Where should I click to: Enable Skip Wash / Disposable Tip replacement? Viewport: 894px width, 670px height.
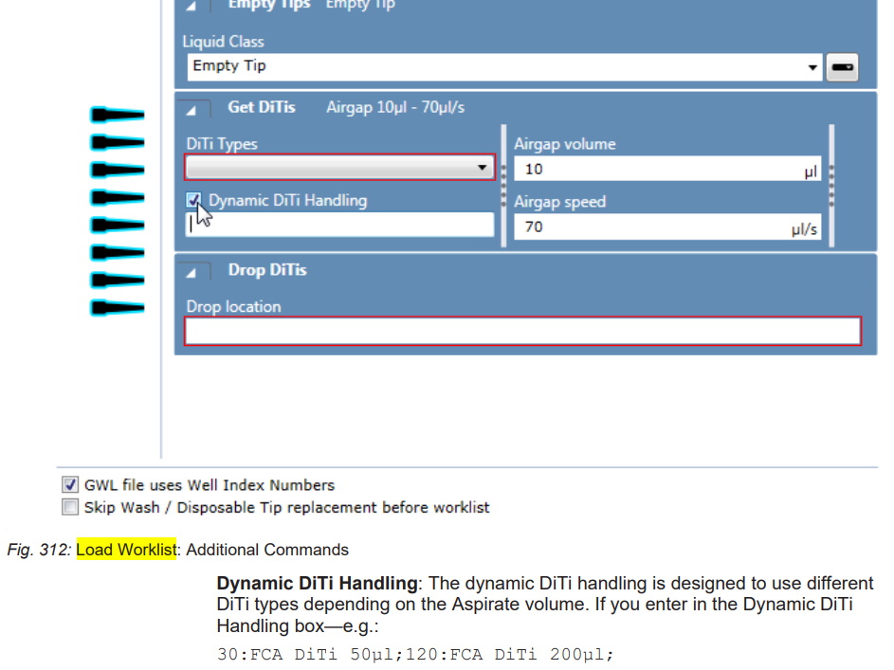tap(70, 507)
